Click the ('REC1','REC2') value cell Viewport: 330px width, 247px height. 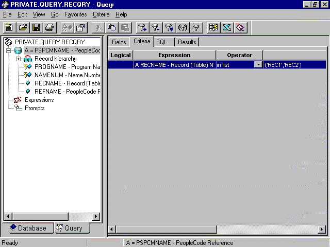(x=294, y=65)
